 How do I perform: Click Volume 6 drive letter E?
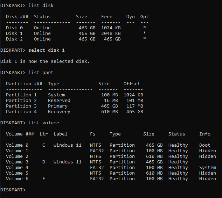44,179
